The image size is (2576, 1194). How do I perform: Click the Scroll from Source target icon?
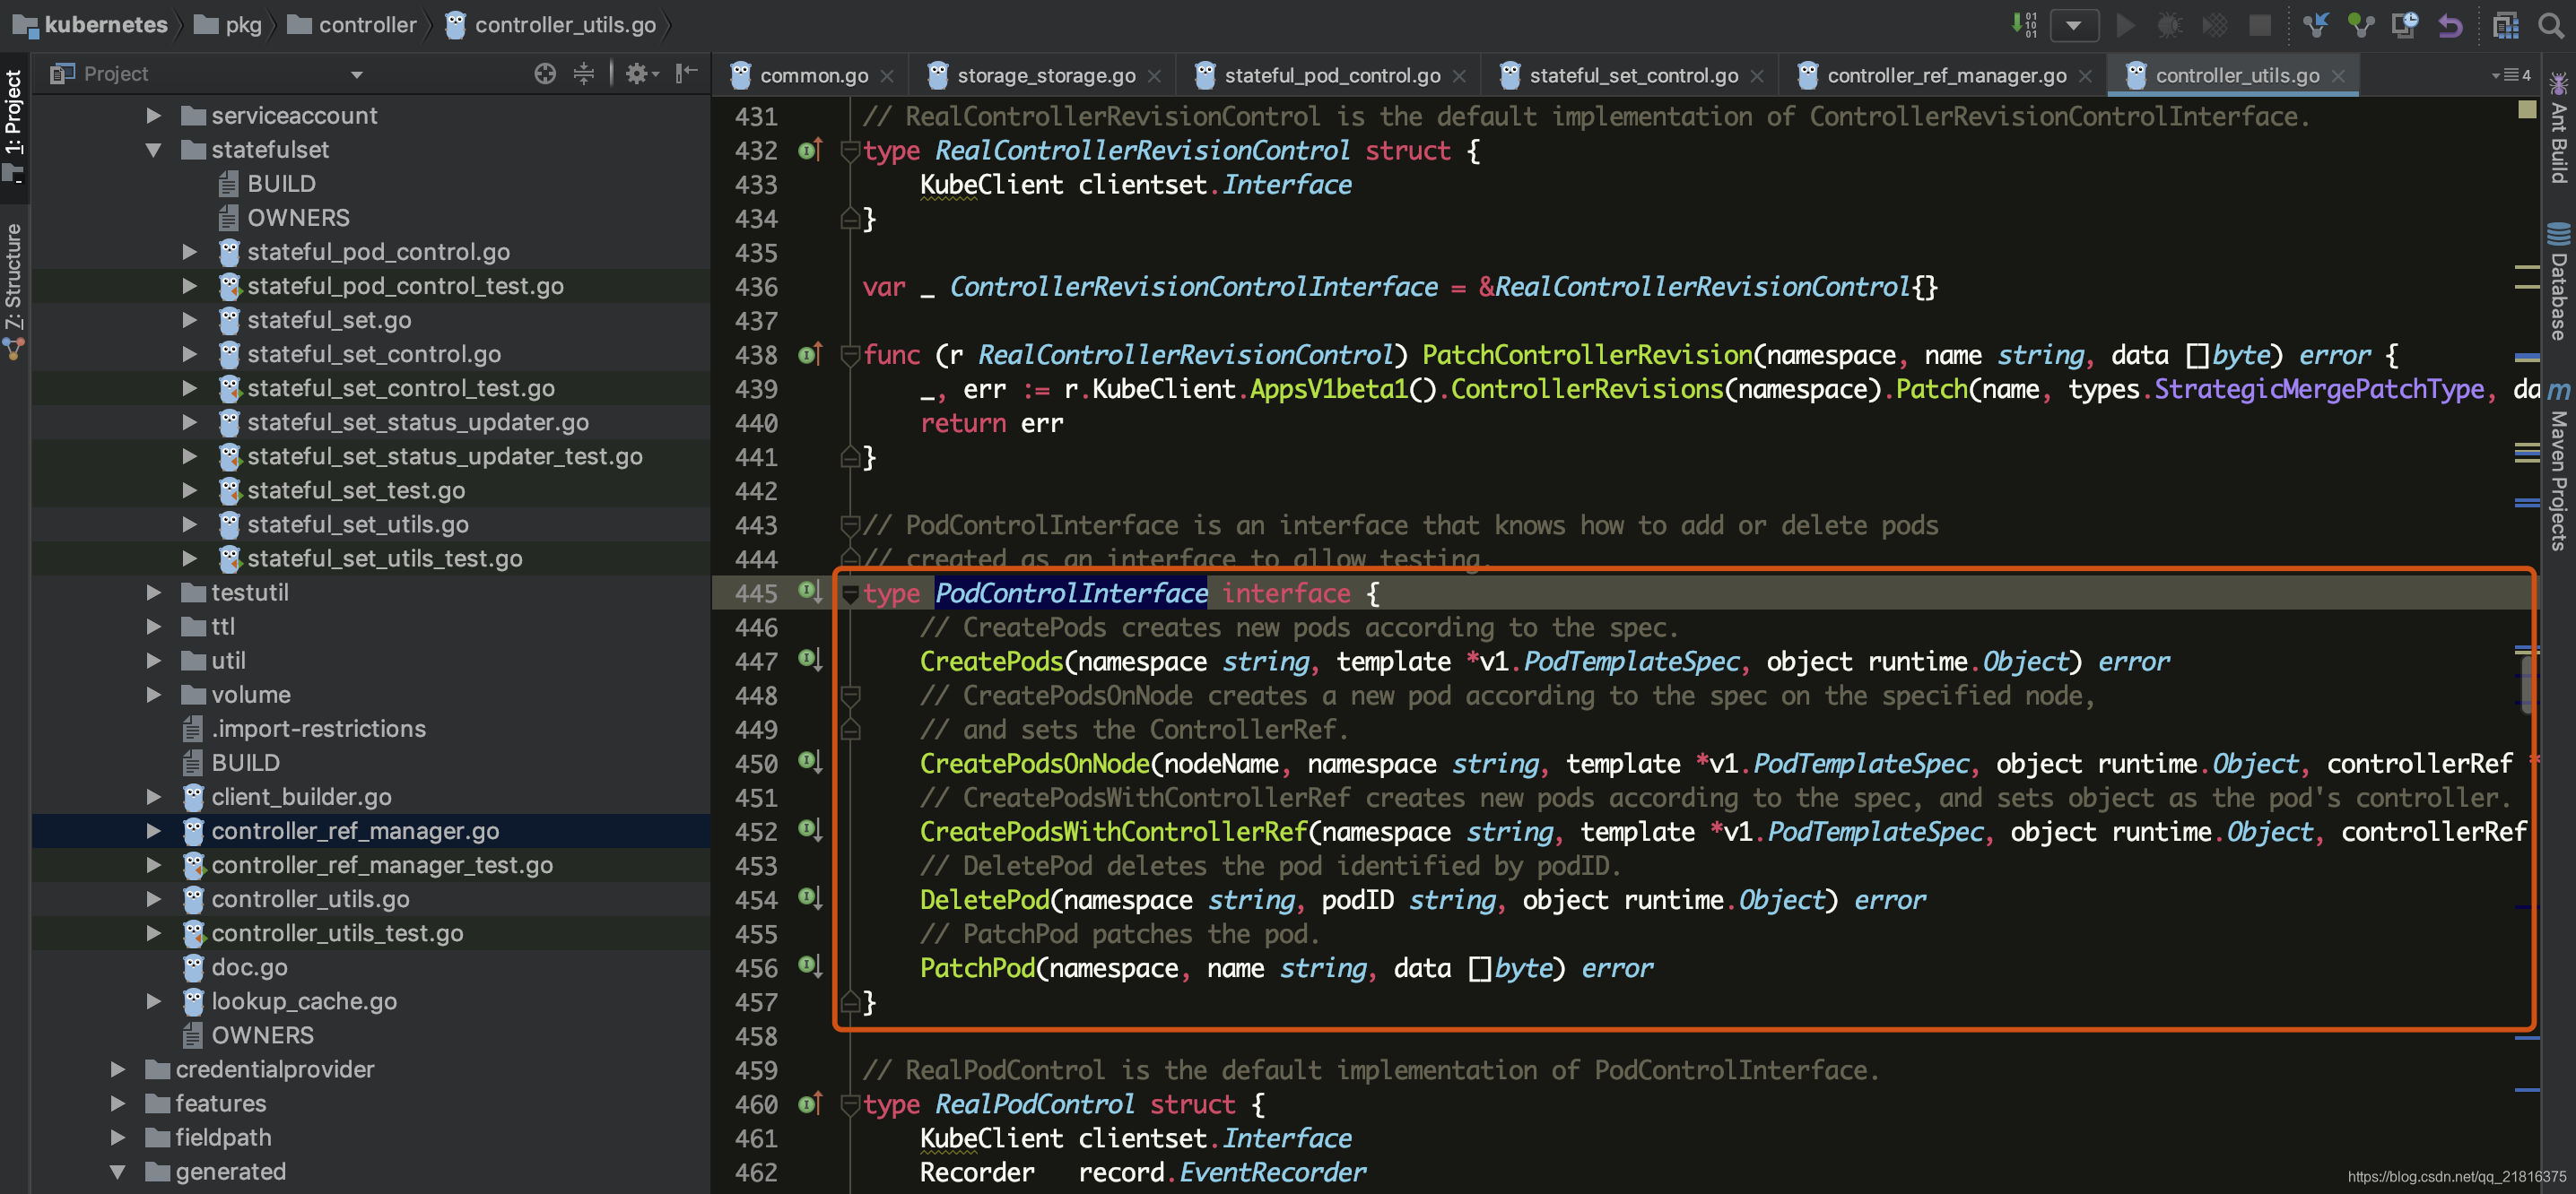[545, 73]
